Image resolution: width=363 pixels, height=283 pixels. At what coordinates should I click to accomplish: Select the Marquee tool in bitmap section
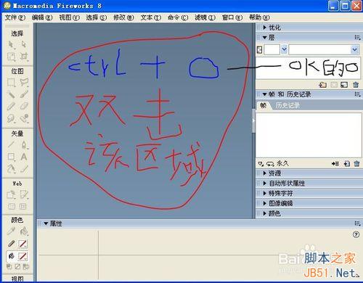(11, 83)
